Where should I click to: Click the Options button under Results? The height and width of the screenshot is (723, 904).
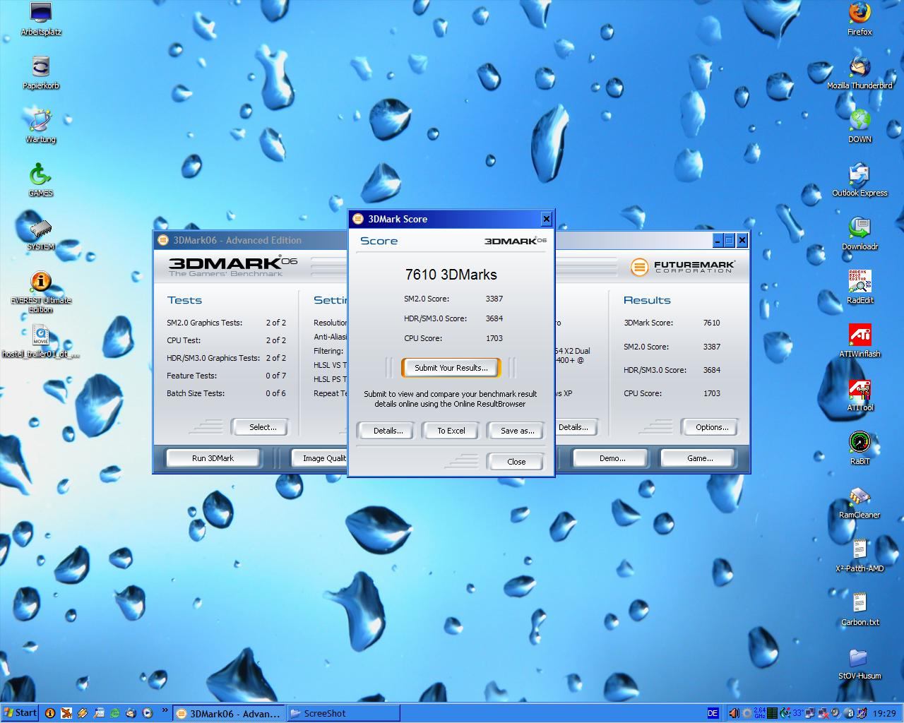click(x=711, y=427)
